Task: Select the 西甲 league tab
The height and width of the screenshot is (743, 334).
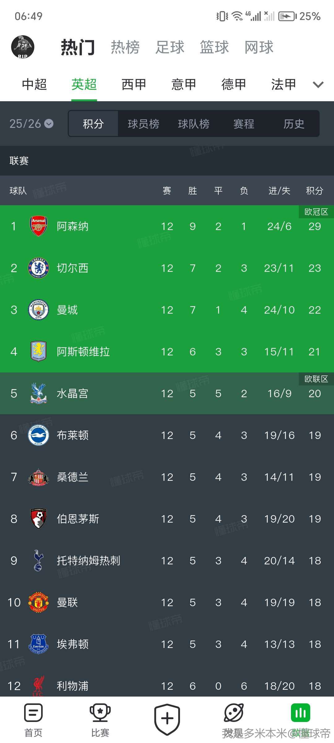Action: 134,85
